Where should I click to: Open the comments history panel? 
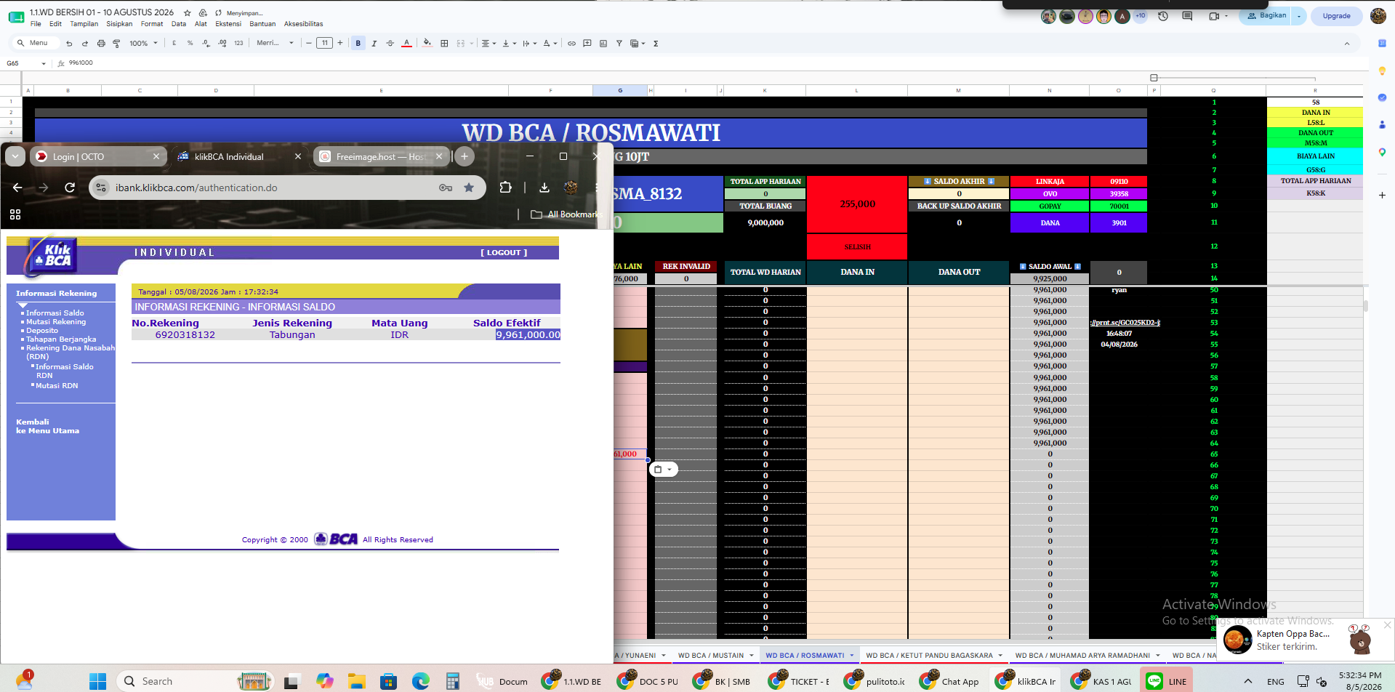[x=1187, y=16]
